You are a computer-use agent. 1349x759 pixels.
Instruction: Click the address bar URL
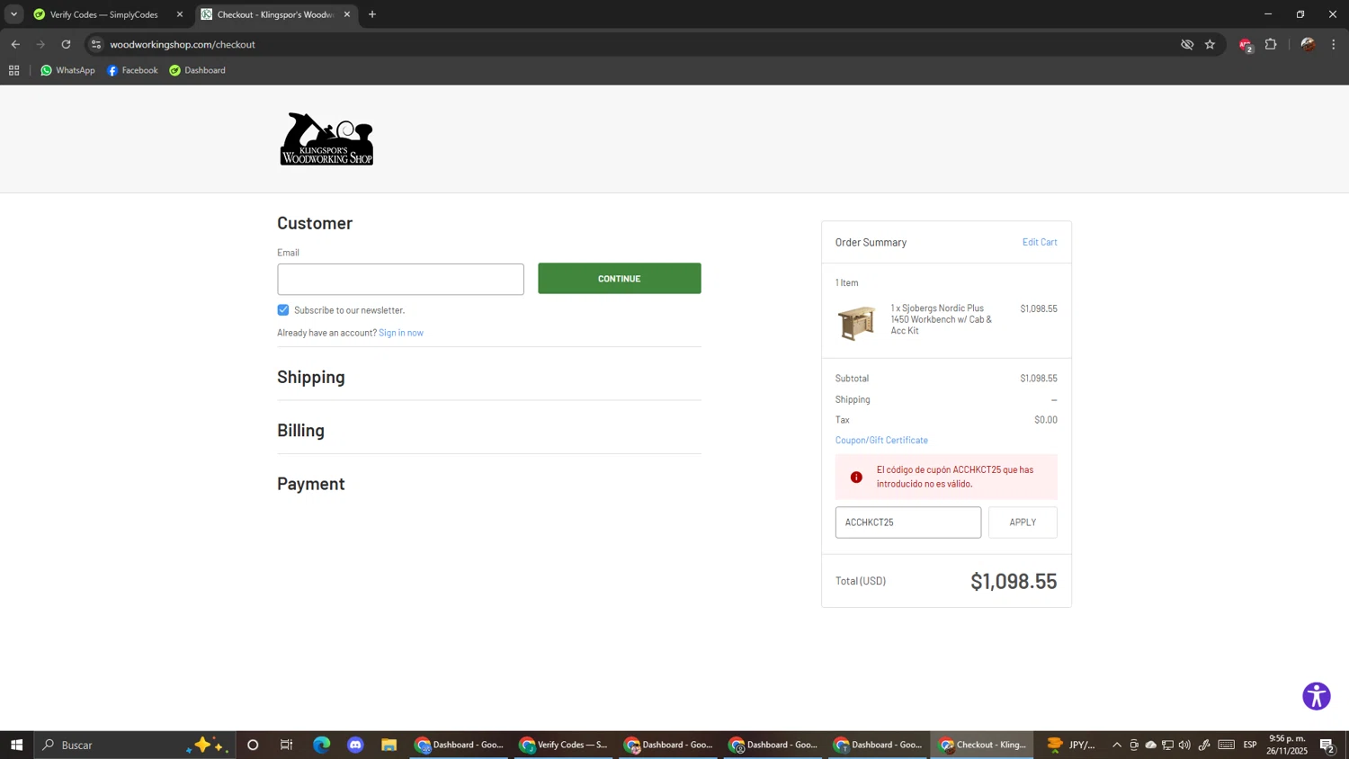point(183,44)
